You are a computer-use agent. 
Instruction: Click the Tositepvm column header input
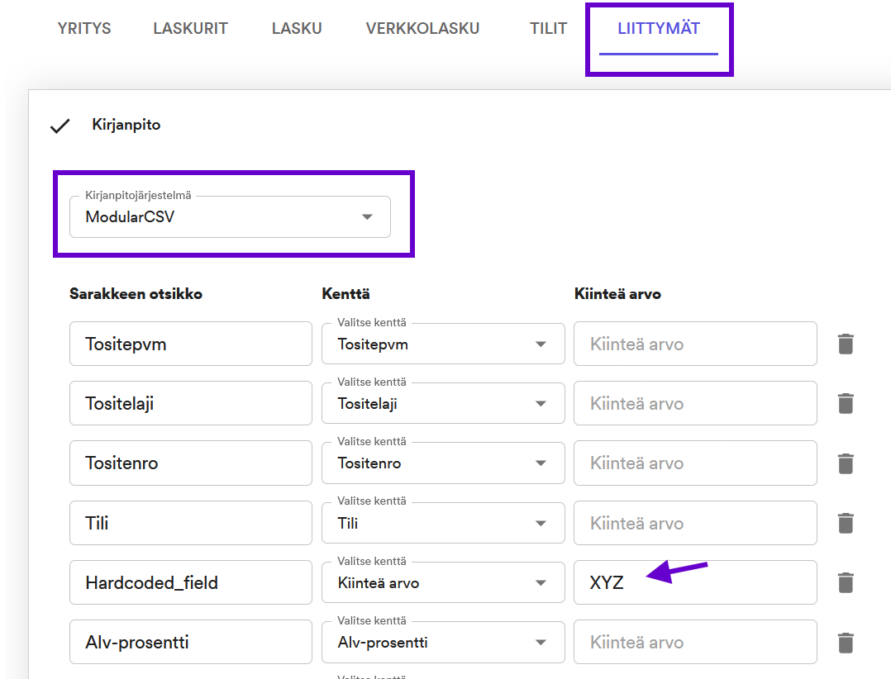pos(191,344)
